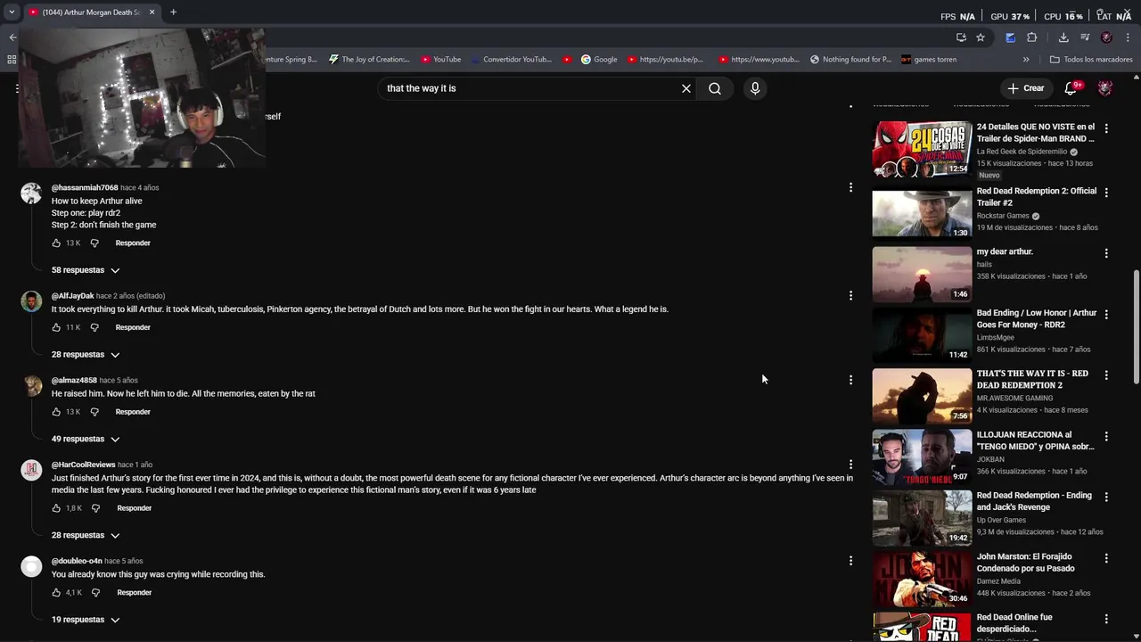Reply to @hassanmiah7068 with Responder

pyautogui.click(x=133, y=243)
